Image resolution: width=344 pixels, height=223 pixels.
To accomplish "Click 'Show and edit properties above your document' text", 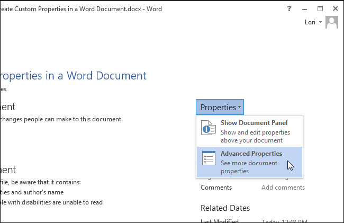I will pyautogui.click(x=256, y=136).
